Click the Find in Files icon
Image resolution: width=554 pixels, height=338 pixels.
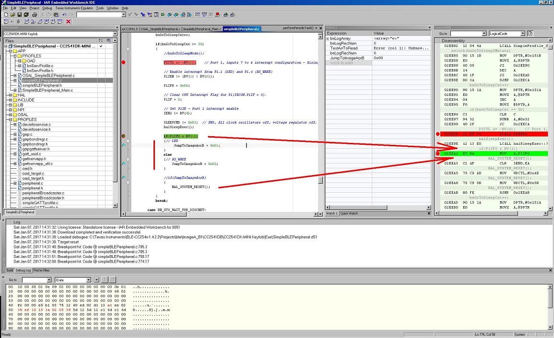click(x=156, y=14)
